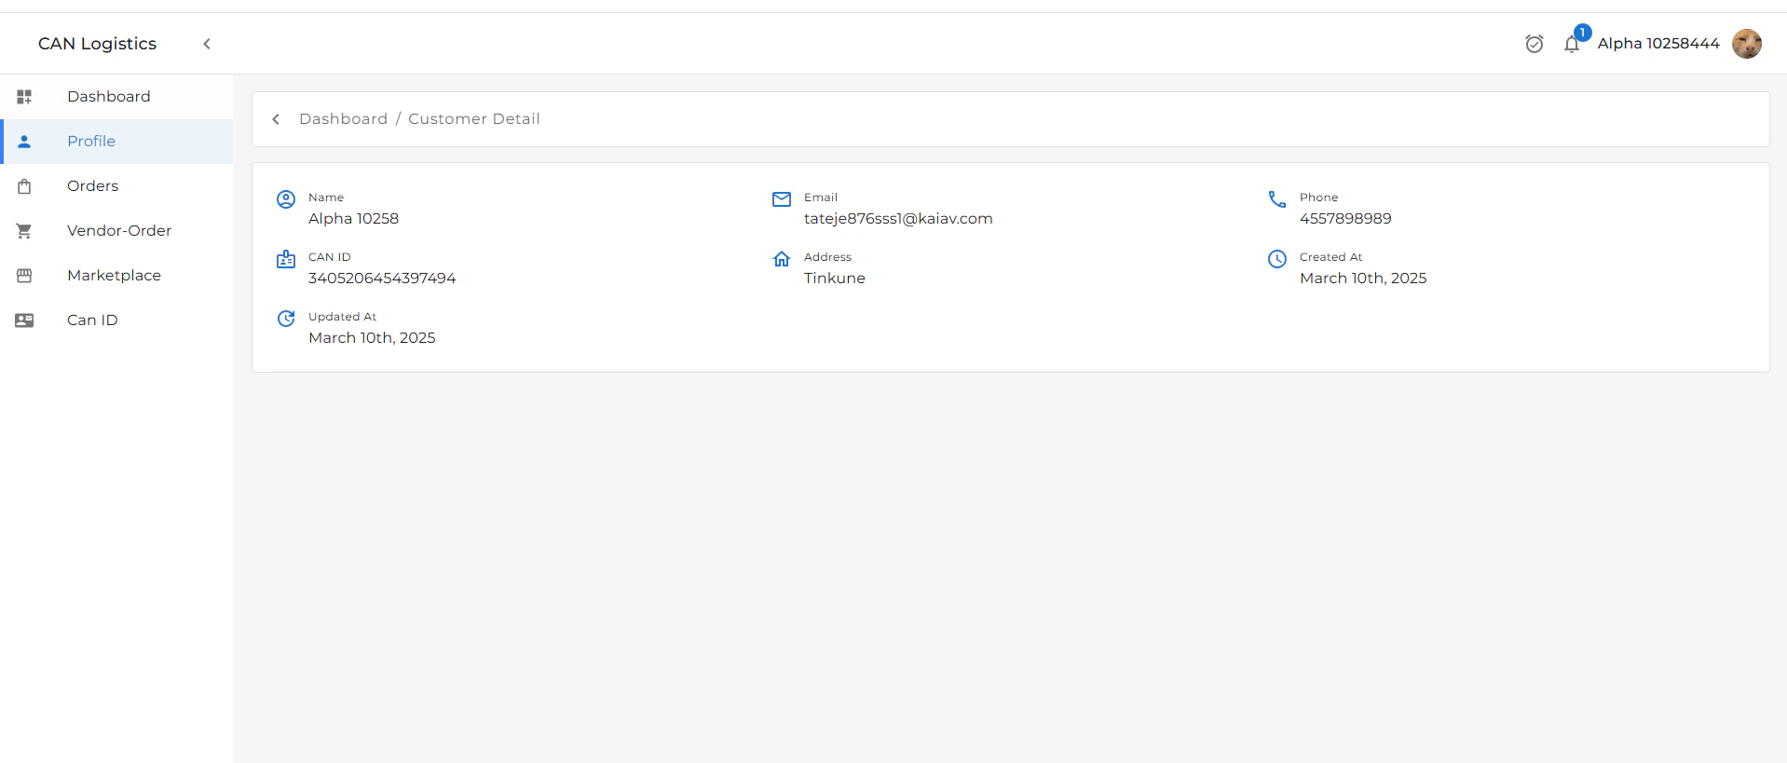
Task: Open the alarm clock reminders icon
Action: pyautogui.click(x=1535, y=44)
